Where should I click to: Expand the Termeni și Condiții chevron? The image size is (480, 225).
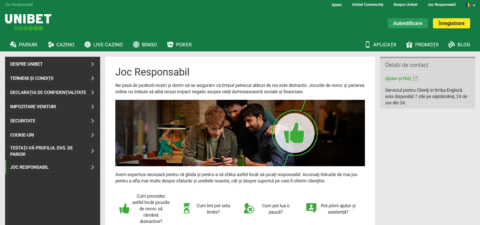tap(93, 78)
